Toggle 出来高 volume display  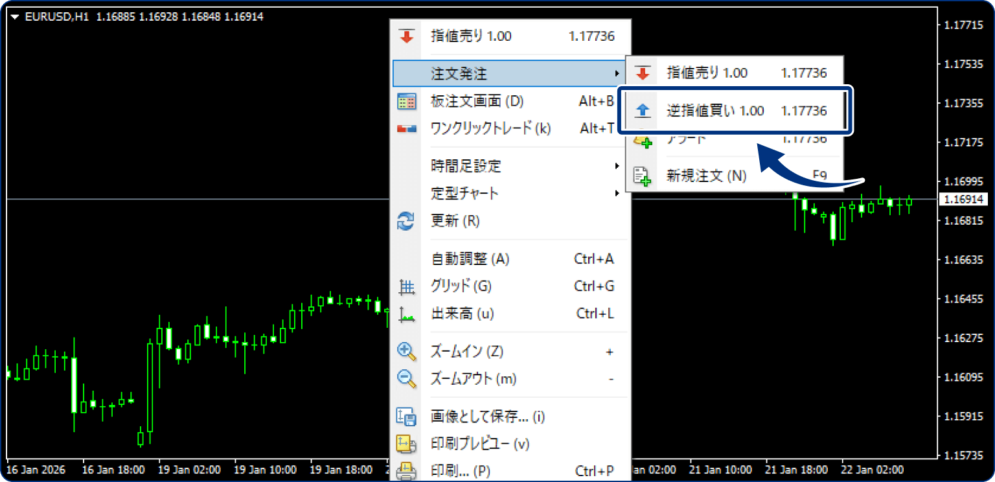click(x=457, y=314)
